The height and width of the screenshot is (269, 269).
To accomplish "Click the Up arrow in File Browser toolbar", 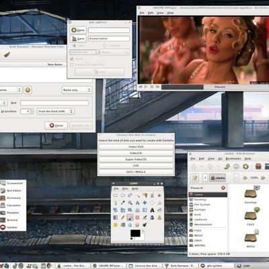I will (227, 166).
